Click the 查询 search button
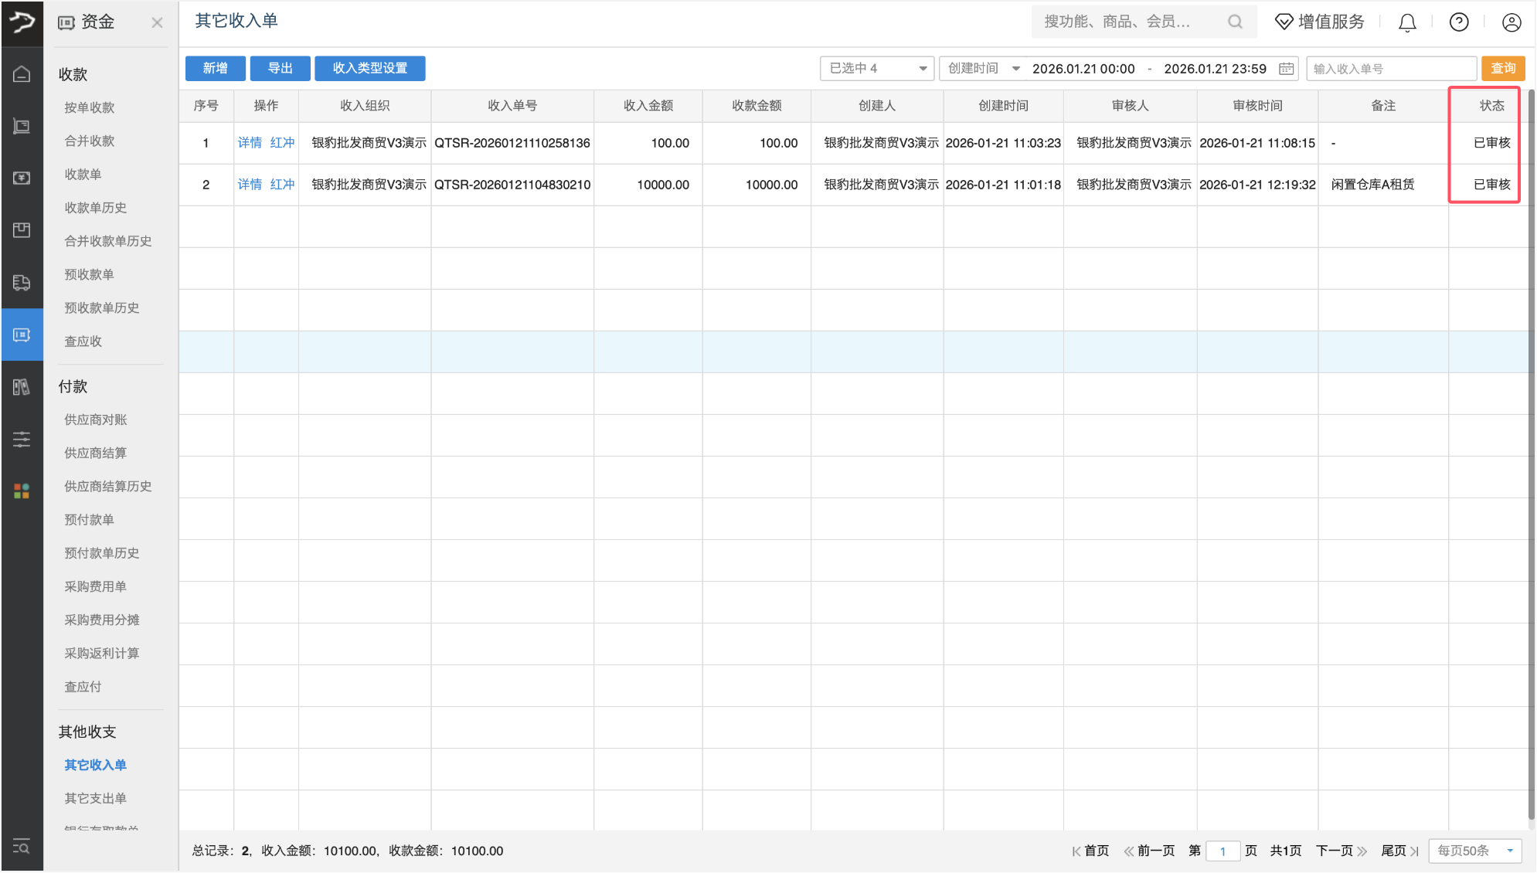Viewport: 1537px width, 873px height. [x=1503, y=68]
